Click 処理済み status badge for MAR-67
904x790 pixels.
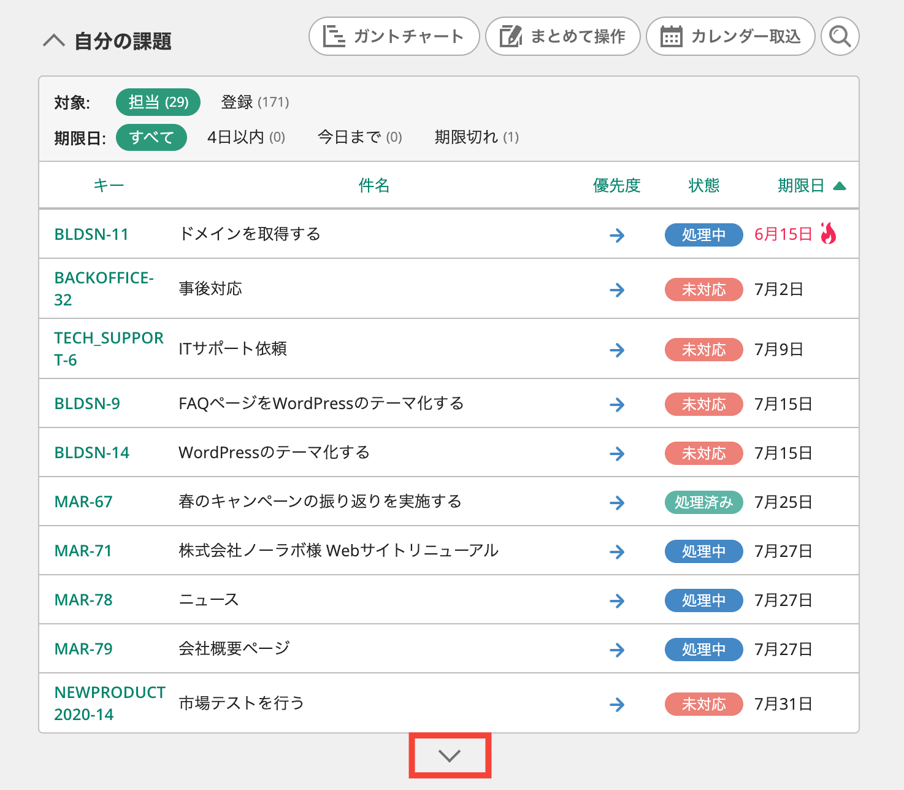pos(704,502)
